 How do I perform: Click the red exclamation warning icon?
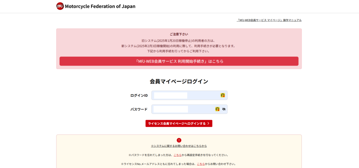pyautogui.click(x=179, y=140)
